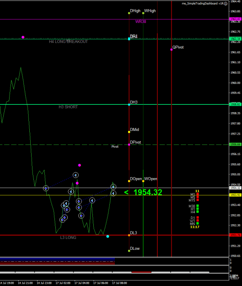Click the 17 Jul 02:00 time label
Screen dimensions: 242x286
pos(63,283)
